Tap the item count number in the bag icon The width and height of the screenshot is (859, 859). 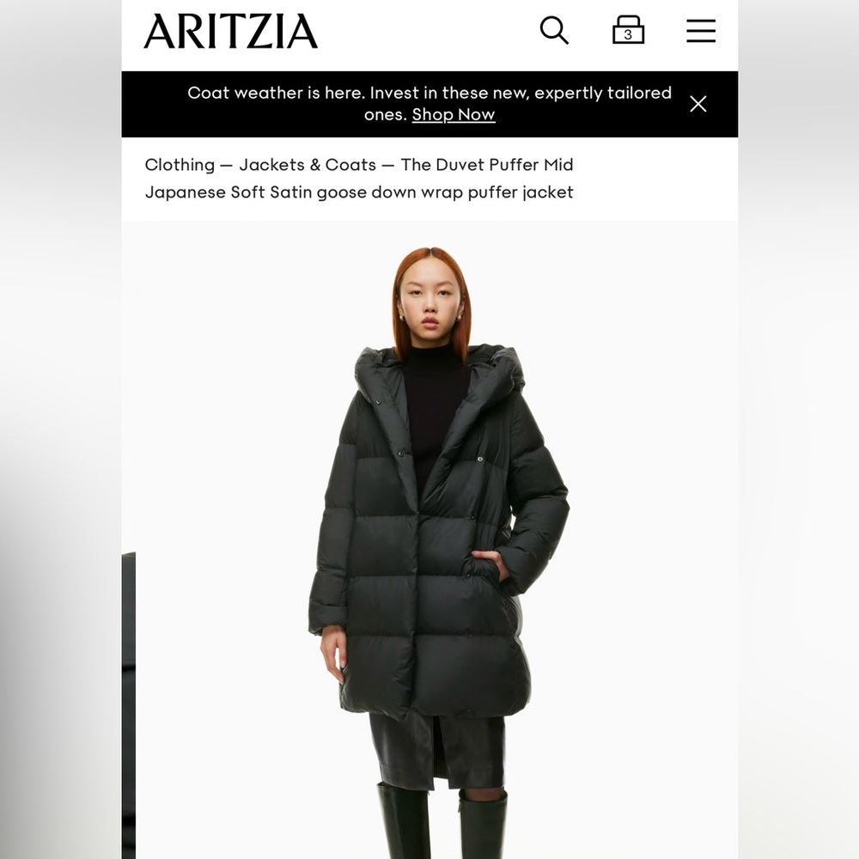tap(628, 35)
